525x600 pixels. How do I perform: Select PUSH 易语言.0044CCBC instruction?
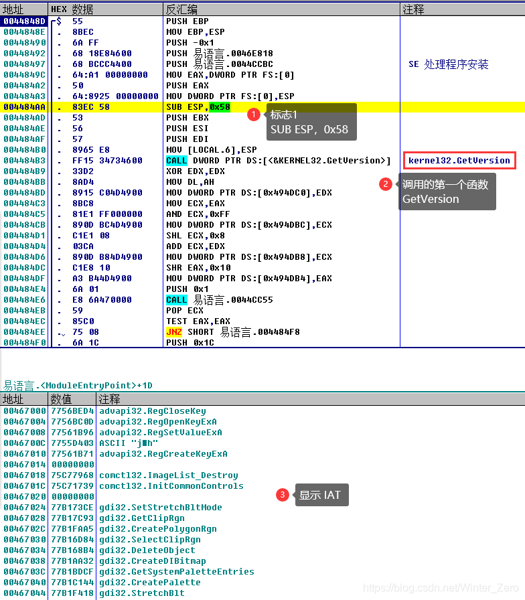click(x=220, y=64)
